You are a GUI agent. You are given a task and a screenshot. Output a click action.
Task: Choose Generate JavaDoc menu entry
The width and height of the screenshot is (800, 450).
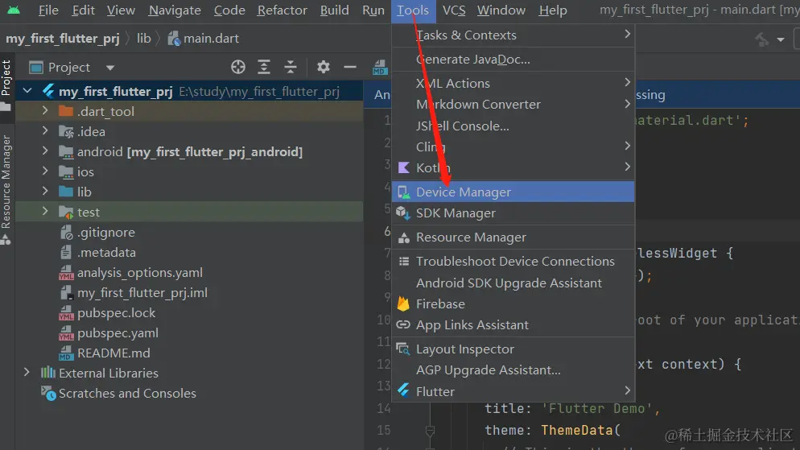(513, 60)
